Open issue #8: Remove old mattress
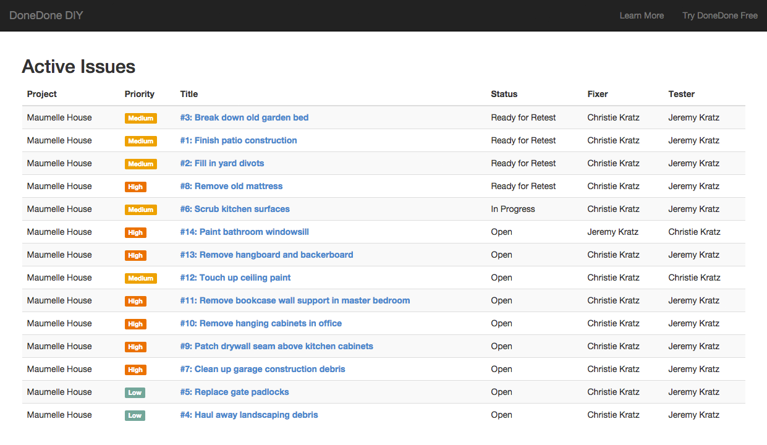The image size is (767, 445). [231, 186]
